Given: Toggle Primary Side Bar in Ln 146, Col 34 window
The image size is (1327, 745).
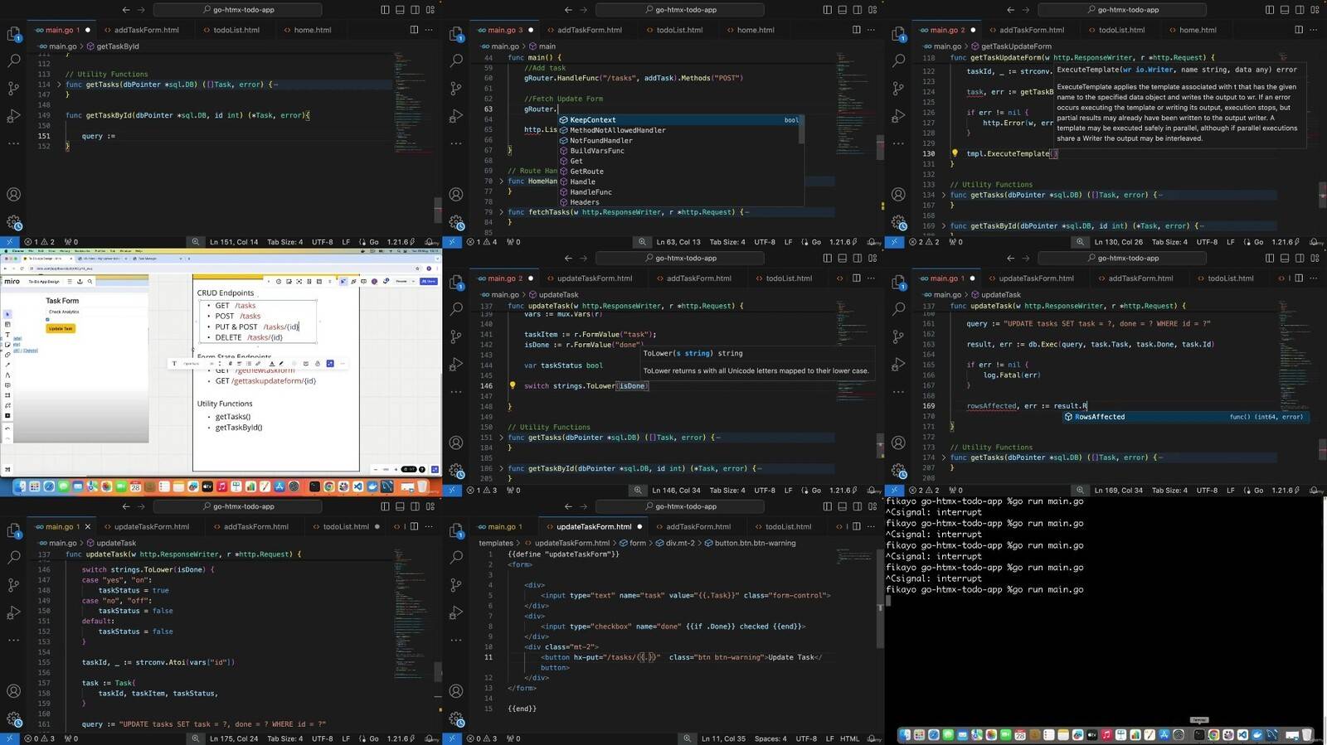Looking at the screenshot, I should 827,258.
